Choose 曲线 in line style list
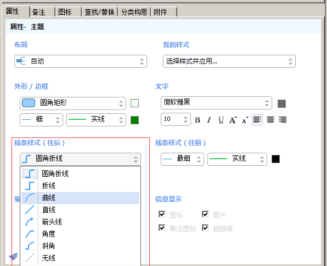Screen dimensions: 327x266 [x=80, y=198]
